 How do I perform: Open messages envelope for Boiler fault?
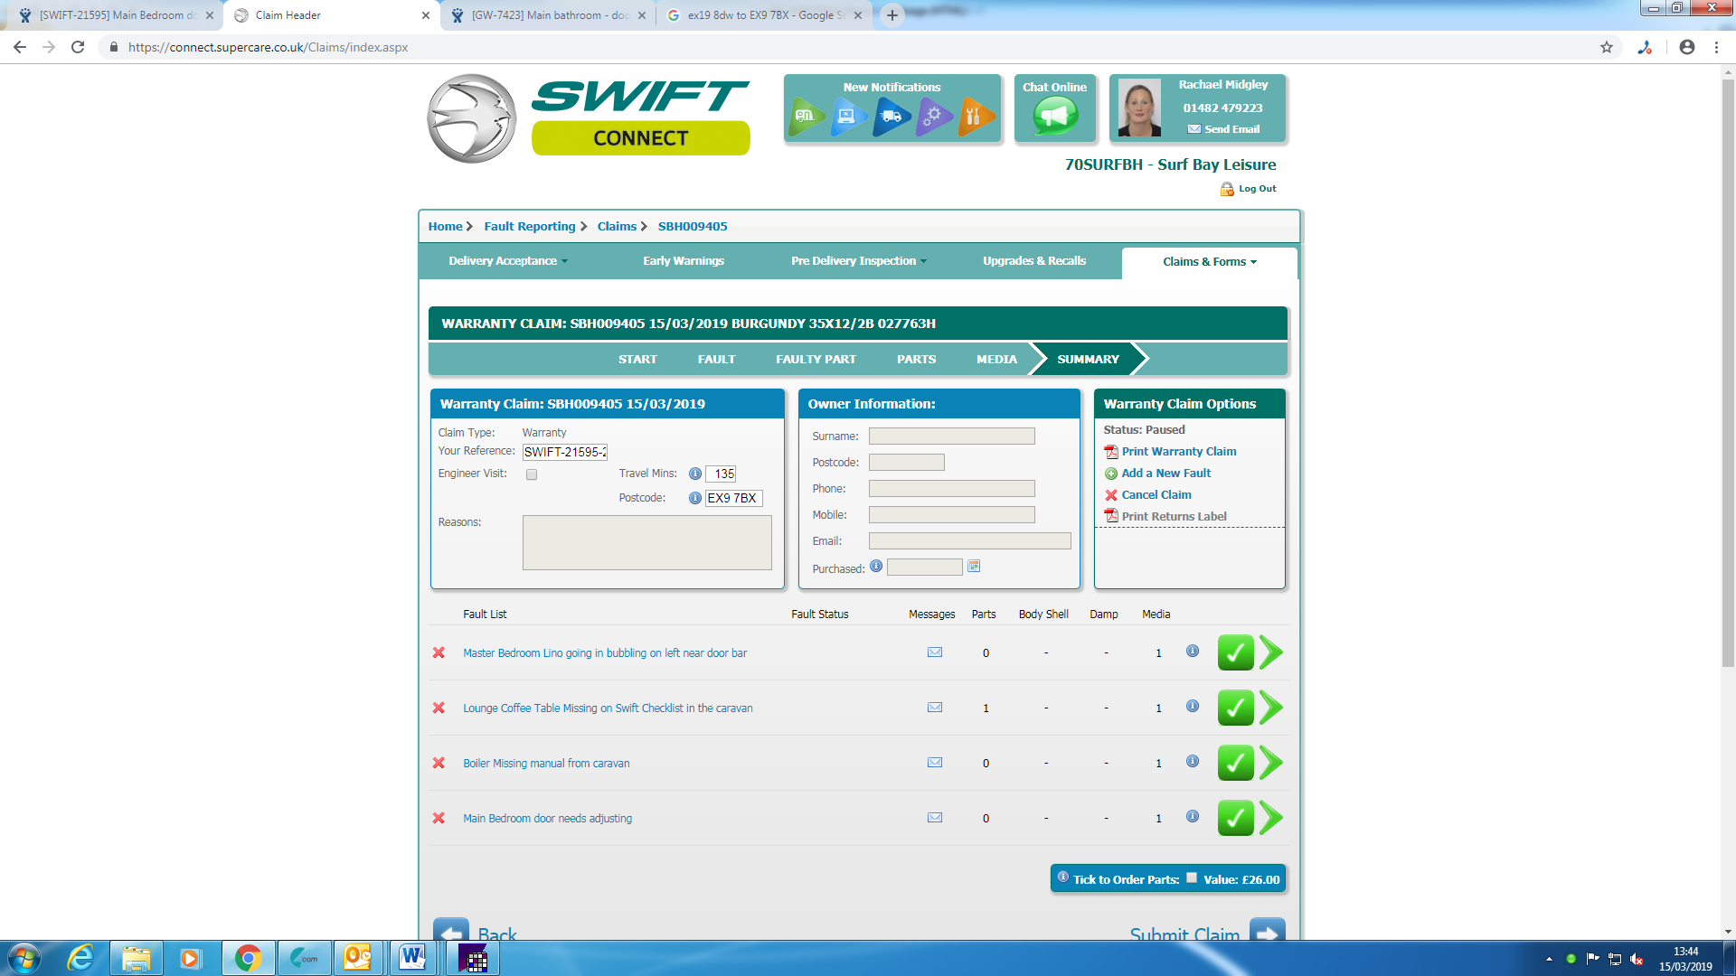click(x=935, y=763)
